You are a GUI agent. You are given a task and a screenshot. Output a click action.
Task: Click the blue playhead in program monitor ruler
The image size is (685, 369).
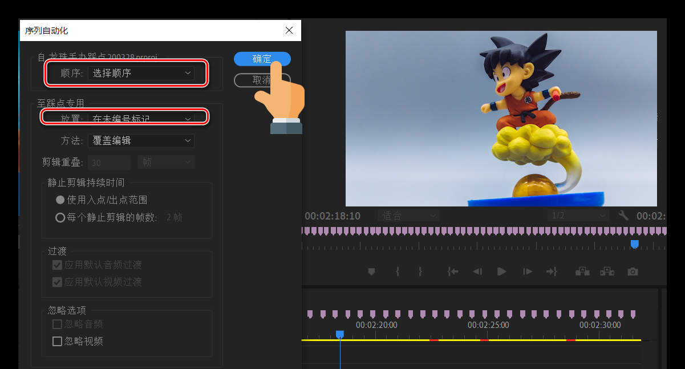point(634,244)
